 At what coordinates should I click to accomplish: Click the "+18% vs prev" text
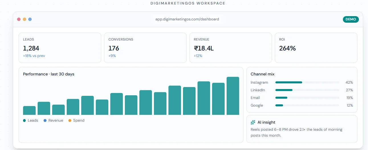[x=34, y=56]
